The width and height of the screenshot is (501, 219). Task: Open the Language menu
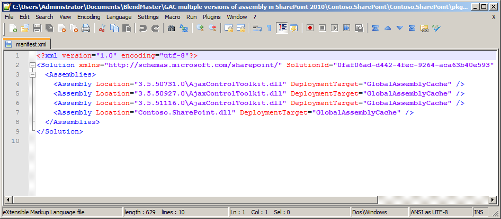tap(119, 17)
